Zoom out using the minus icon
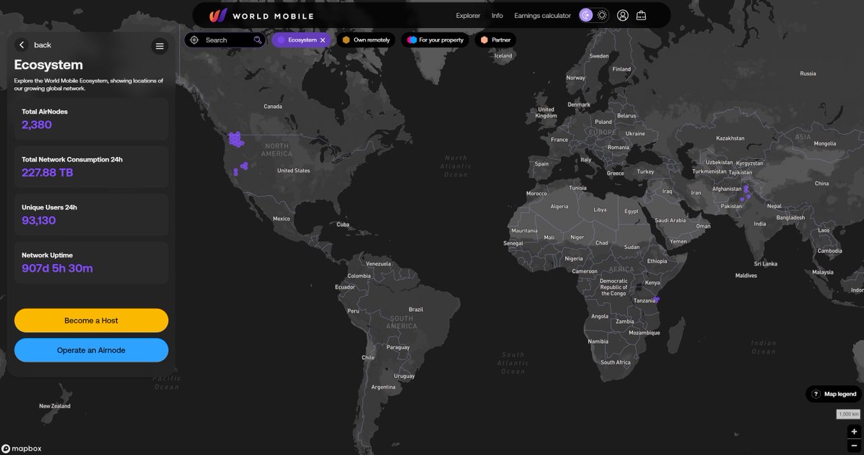 click(x=854, y=446)
